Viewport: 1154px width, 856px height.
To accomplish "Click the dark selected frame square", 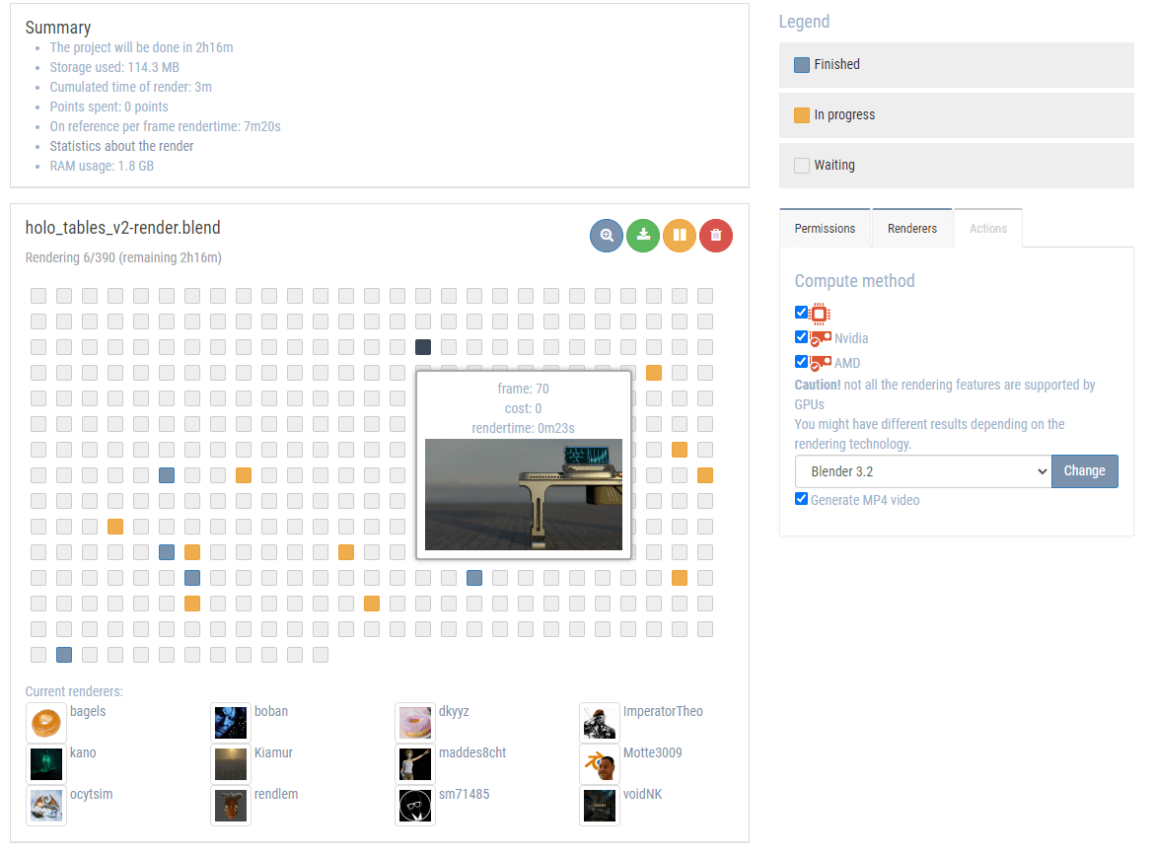I will (423, 347).
